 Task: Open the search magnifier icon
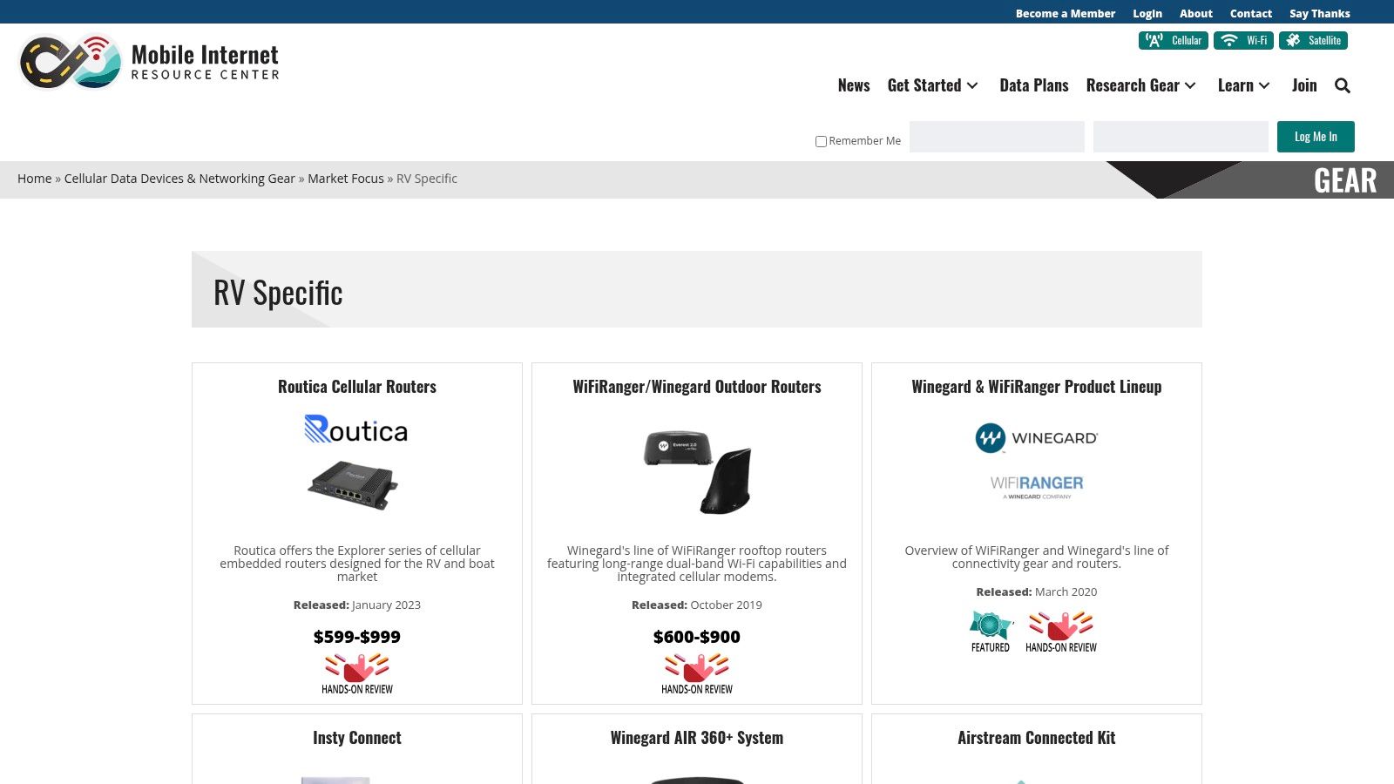(1343, 85)
